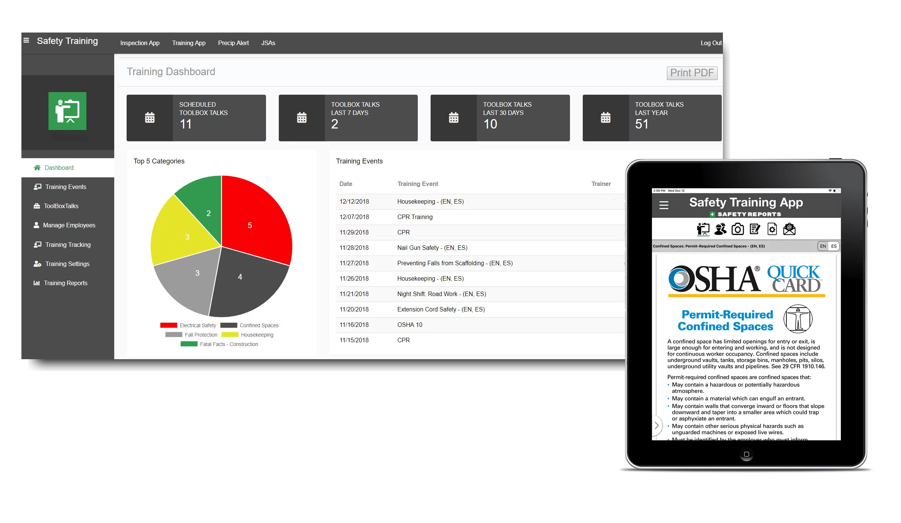901x523 pixels.
Task: Open the Nail Gun Safety event row
Action: 432,248
